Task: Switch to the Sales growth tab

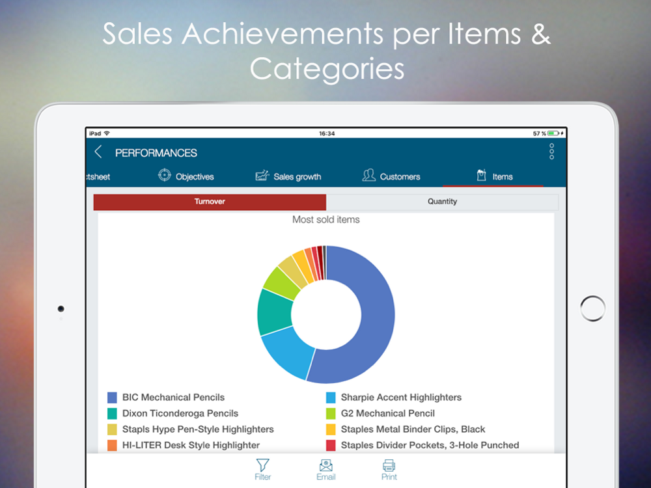Action: (x=288, y=176)
